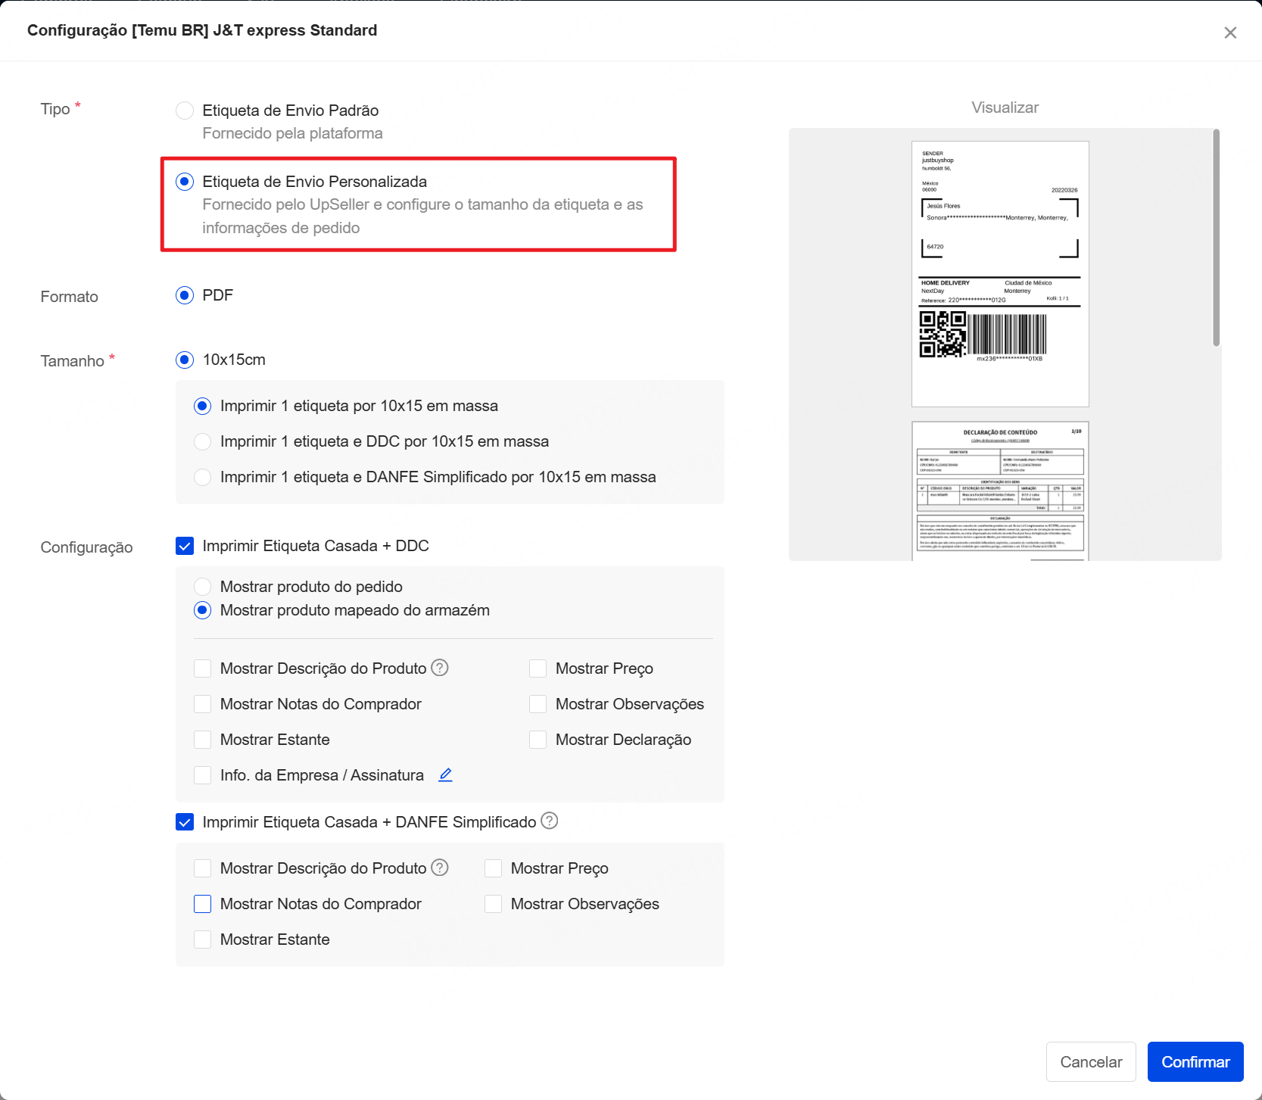Toggle Imprimir Etiqueta Casada + DANFE Simplificado
The height and width of the screenshot is (1100, 1262).
coord(185,822)
